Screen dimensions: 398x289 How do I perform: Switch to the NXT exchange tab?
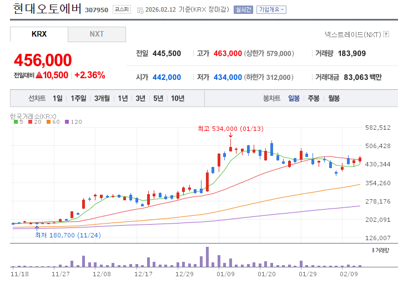(97, 34)
